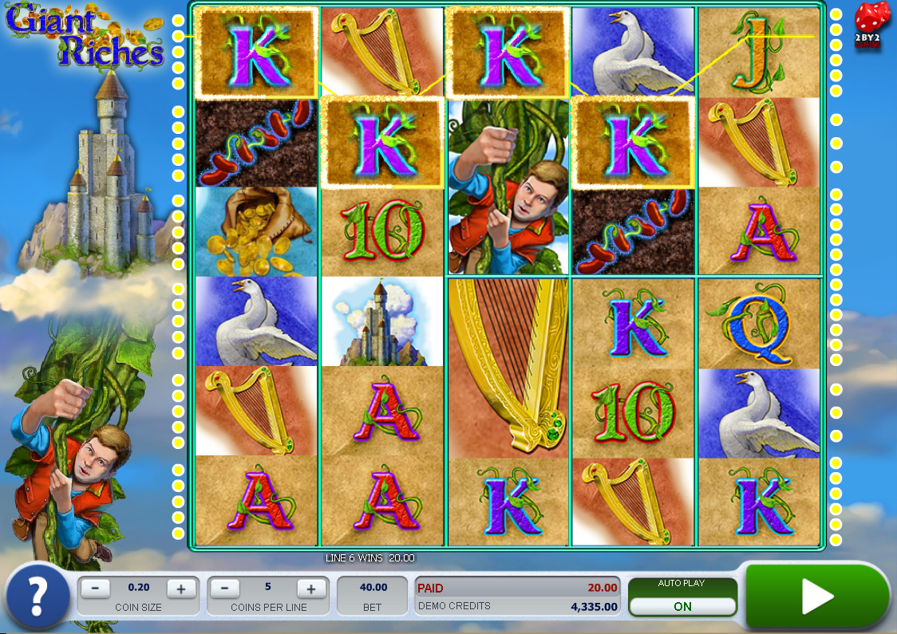Click the Line 6 Wins message
The height and width of the screenshot is (634, 897).
pyautogui.click(x=369, y=557)
